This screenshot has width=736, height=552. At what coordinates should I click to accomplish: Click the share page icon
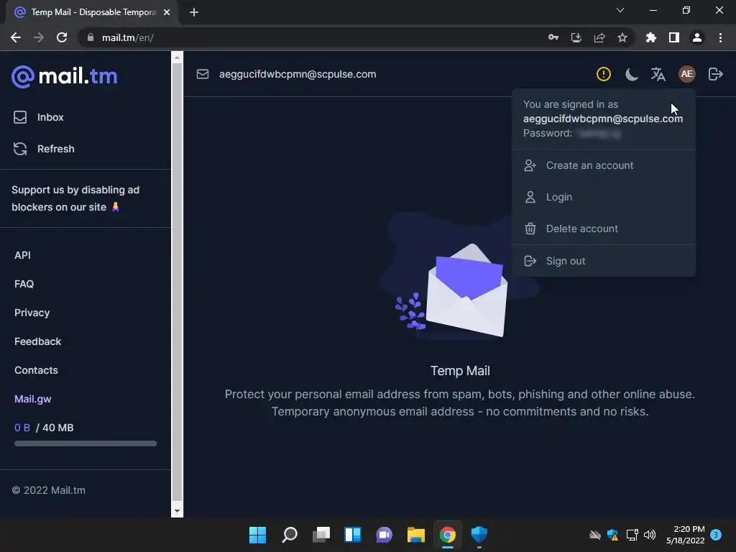pos(599,37)
